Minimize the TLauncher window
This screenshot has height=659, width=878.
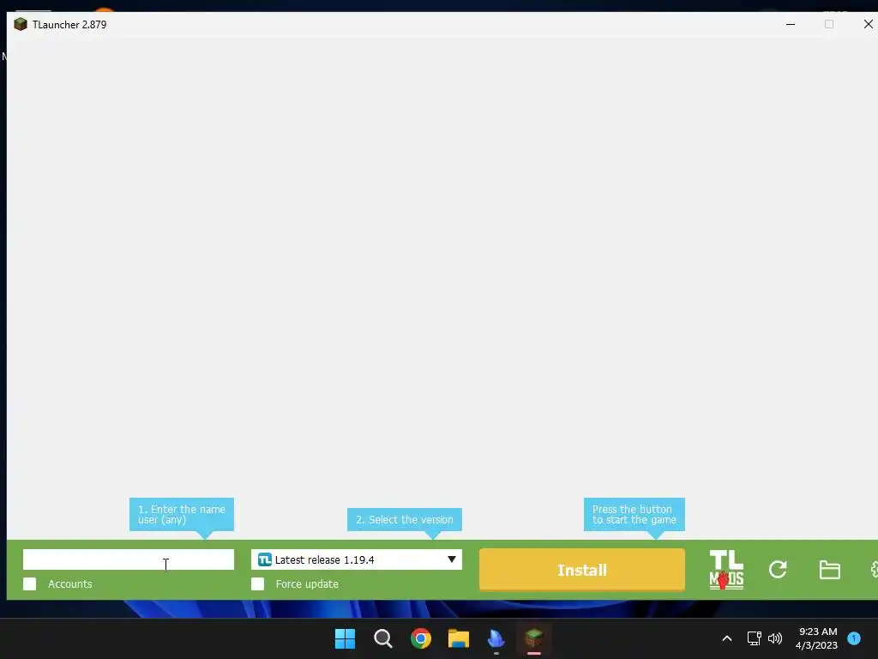coord(791,24)
